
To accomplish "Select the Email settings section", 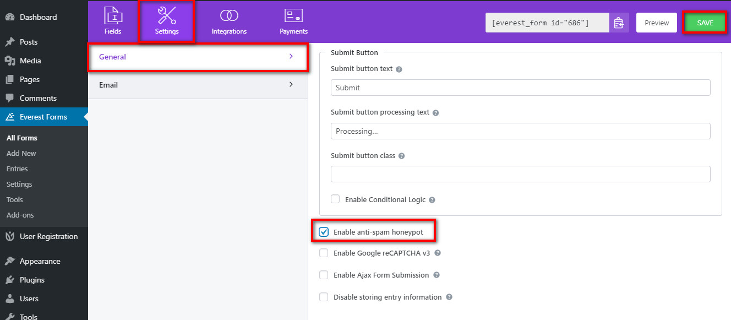I will 198,85.
